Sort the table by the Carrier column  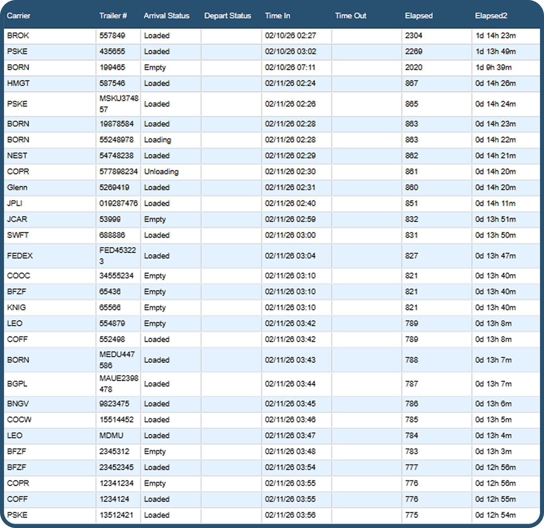click(19, 16)
